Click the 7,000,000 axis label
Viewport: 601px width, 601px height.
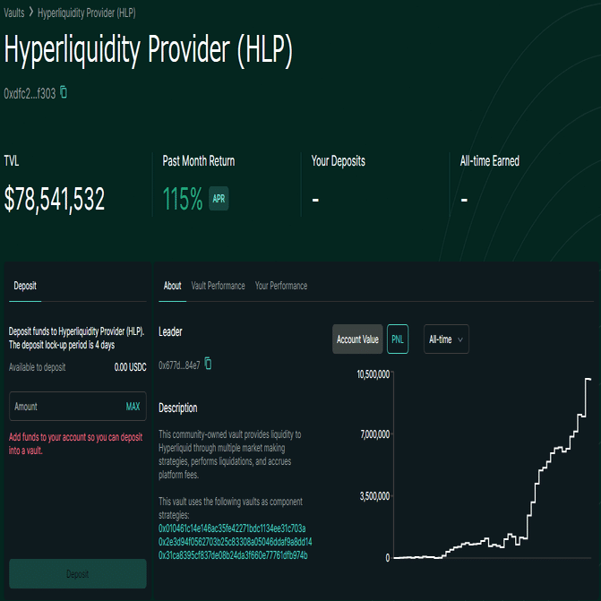[375, 434]
